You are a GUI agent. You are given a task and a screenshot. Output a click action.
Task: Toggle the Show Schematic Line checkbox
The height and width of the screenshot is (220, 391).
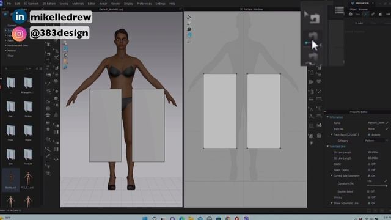[369, 203]
